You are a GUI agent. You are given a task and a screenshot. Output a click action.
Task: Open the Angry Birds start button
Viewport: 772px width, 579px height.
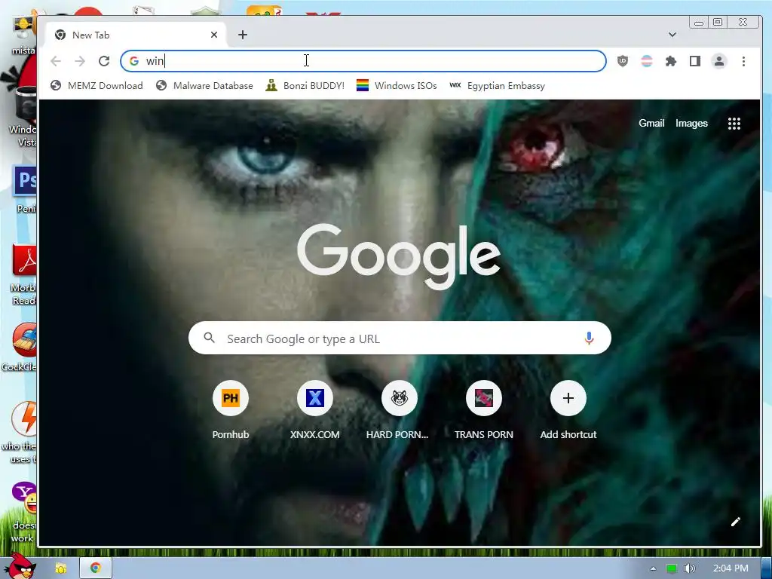(x=22, y=567)
